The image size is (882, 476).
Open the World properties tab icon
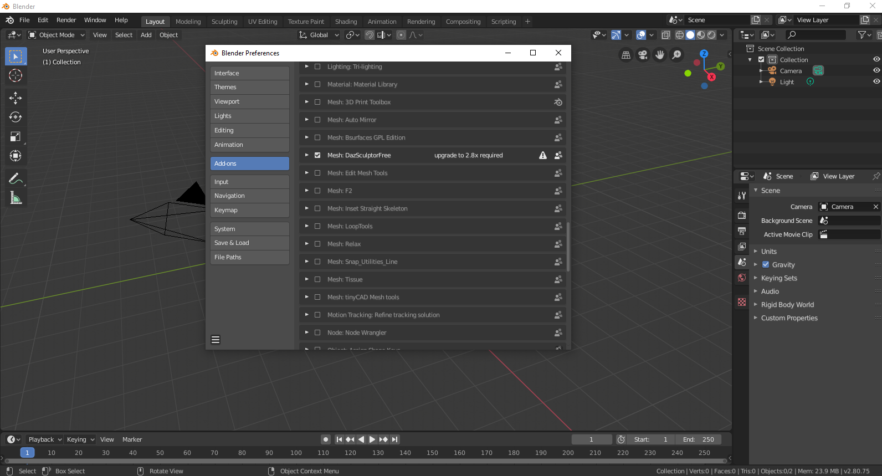click(x=742, y=278)
